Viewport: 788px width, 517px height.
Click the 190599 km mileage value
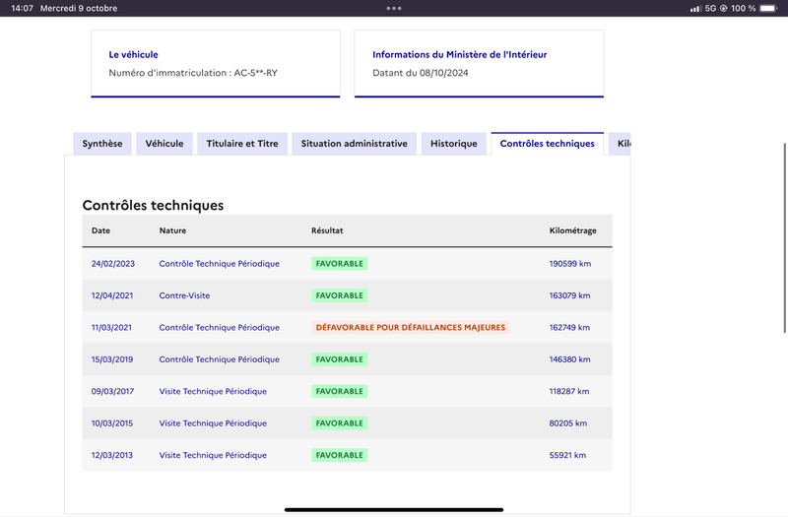(570, 264)
